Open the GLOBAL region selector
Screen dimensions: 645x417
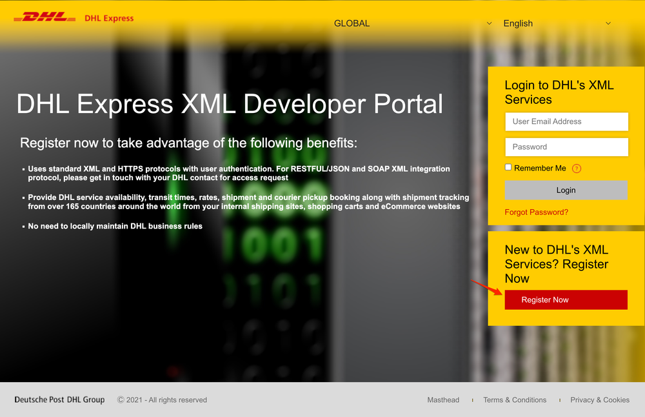pyautogui.click(x=352, y=23)
